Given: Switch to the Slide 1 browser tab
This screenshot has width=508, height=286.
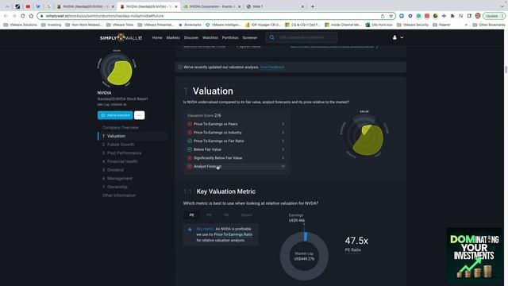Looking at the screenshot, I should (x=275, y=6).
